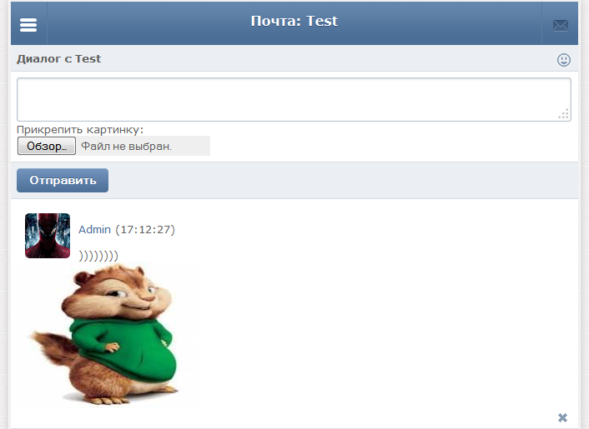The image size is (589, 429).
Task: Show the smiley emoticon picker
Action: [563, 60]
